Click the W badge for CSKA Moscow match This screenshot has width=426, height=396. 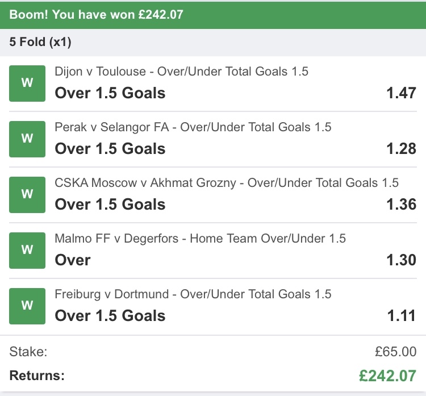point(27,194)
